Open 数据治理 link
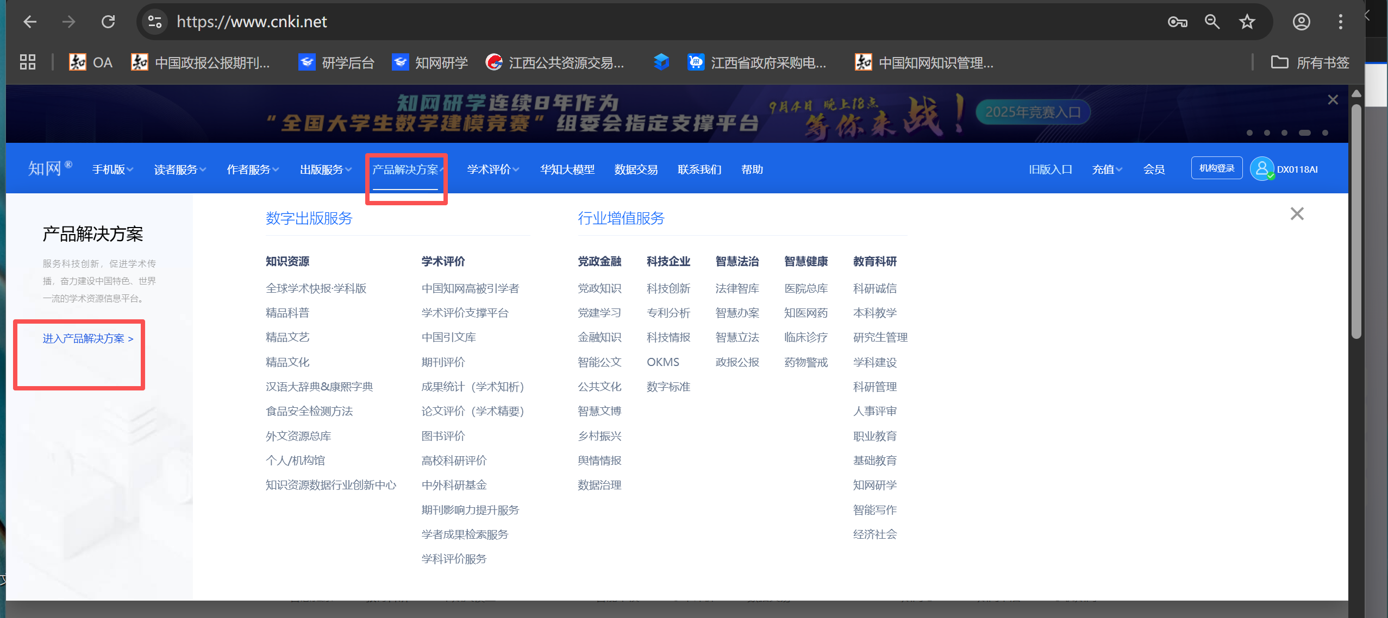 coord(599,485)
